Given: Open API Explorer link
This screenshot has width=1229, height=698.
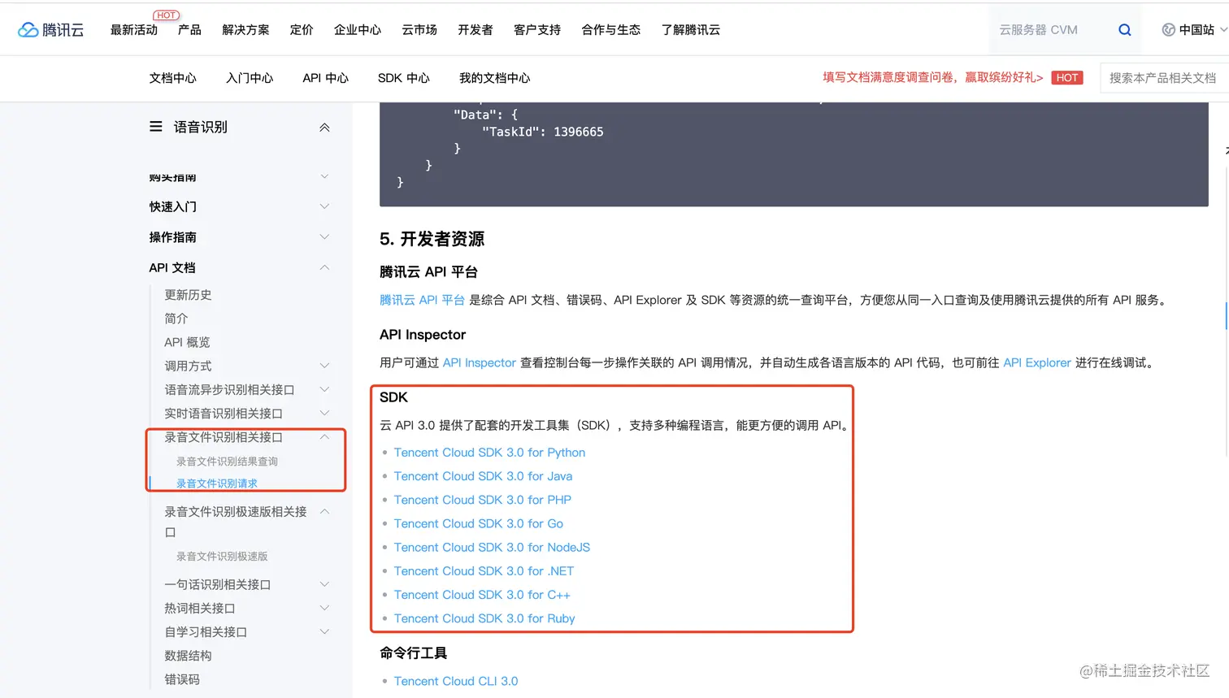Looking at the screenshot, I should (x=1037, y=362).
